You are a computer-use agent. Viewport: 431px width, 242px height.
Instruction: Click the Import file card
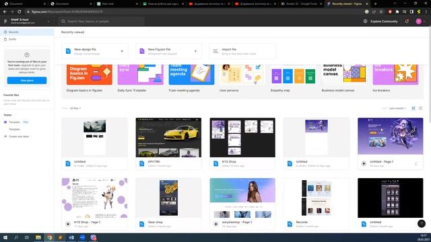(x=242, y=51)
